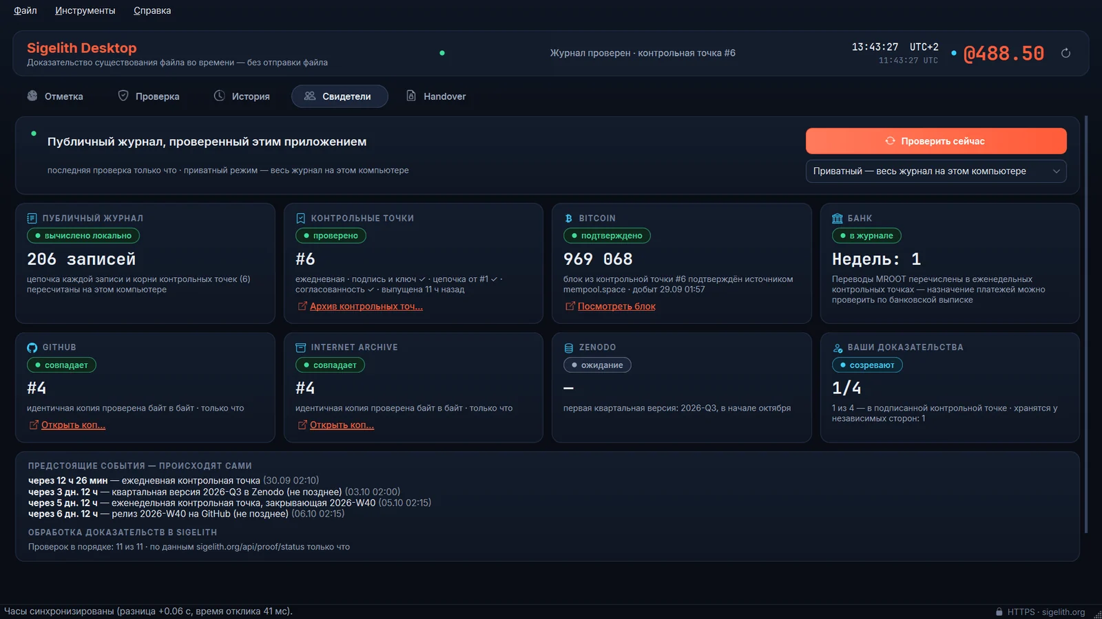1102x619 pixels.
Task: Click the в журнале status pill
Action: pyautogui.click(x=866, y=235)
